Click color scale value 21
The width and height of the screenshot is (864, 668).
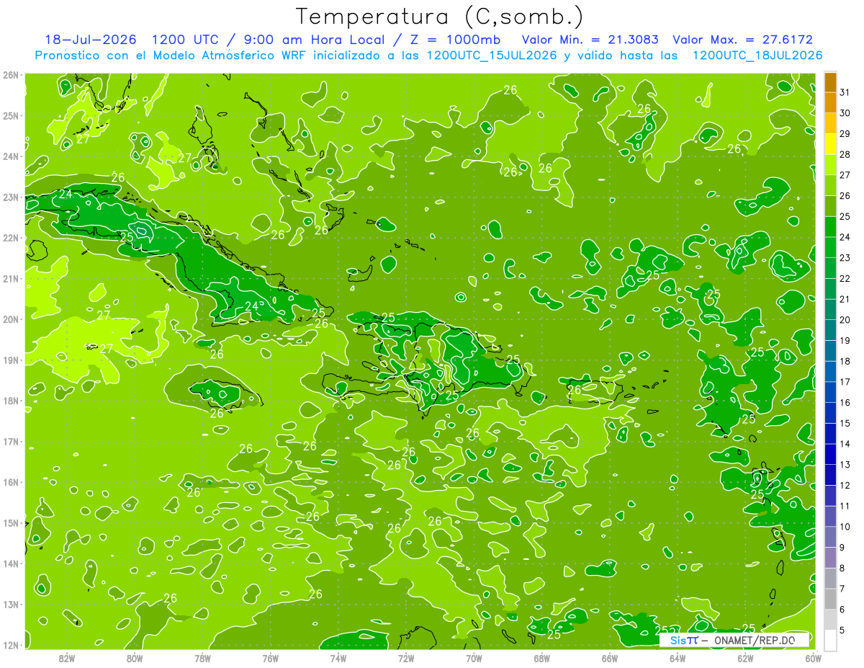tap(845, 299)
